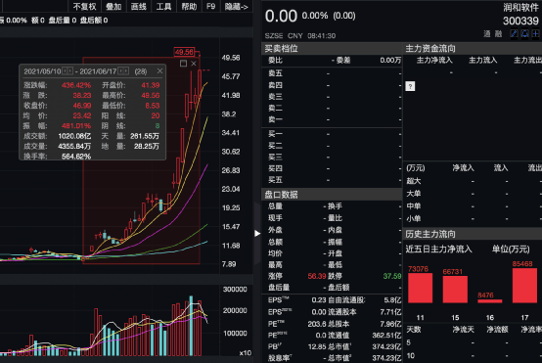The image size is (542, 363).
Task: Close the red selection region
Action: [x=194, y=64]
